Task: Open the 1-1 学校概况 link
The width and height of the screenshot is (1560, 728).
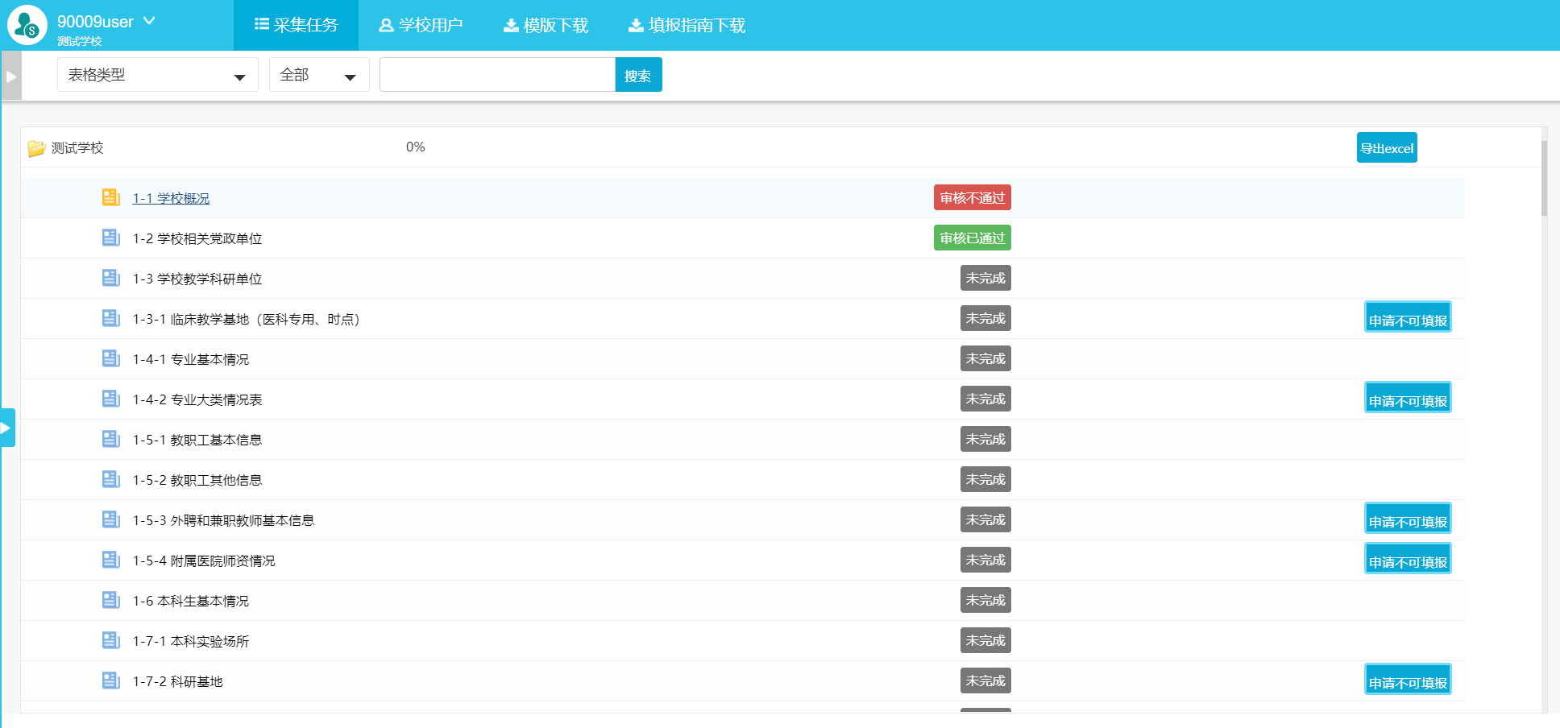Action: coord(171,198)
